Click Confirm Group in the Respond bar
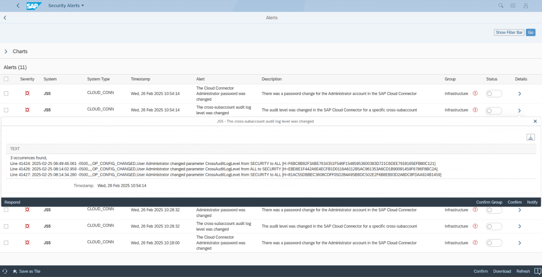542x277 pixels. pos(489,202)
